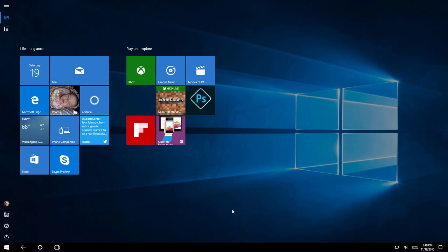Image resolution: width=448 pixels, height=252 pixels.
Task: Click the volume speaker icon
Action: pyautogui.click(x=406, y=247)
